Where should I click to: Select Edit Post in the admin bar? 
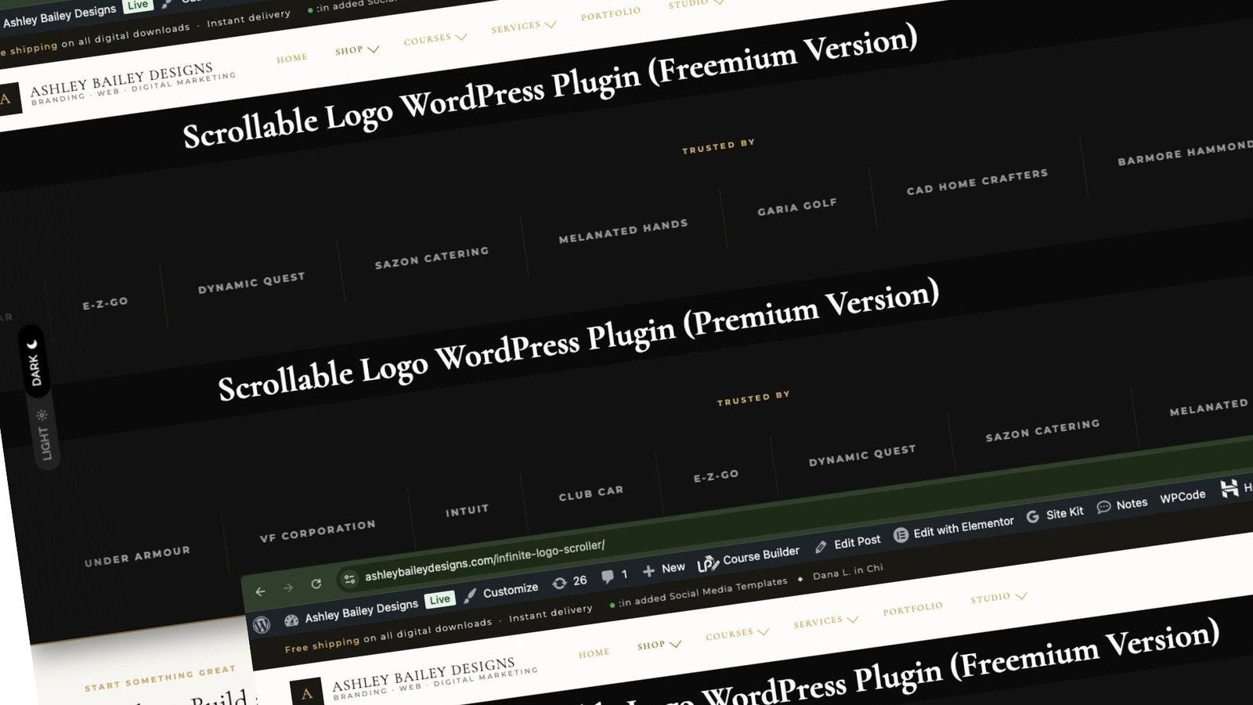(857, 541)
